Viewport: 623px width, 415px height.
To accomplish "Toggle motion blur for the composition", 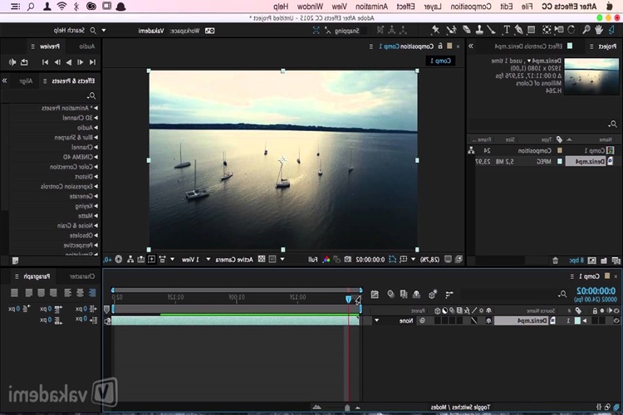I will click(x=390, y=295).
